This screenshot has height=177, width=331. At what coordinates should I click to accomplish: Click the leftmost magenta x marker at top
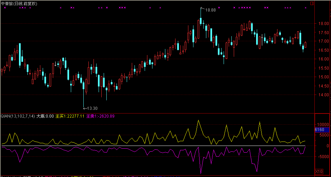[x=5, y=7]
